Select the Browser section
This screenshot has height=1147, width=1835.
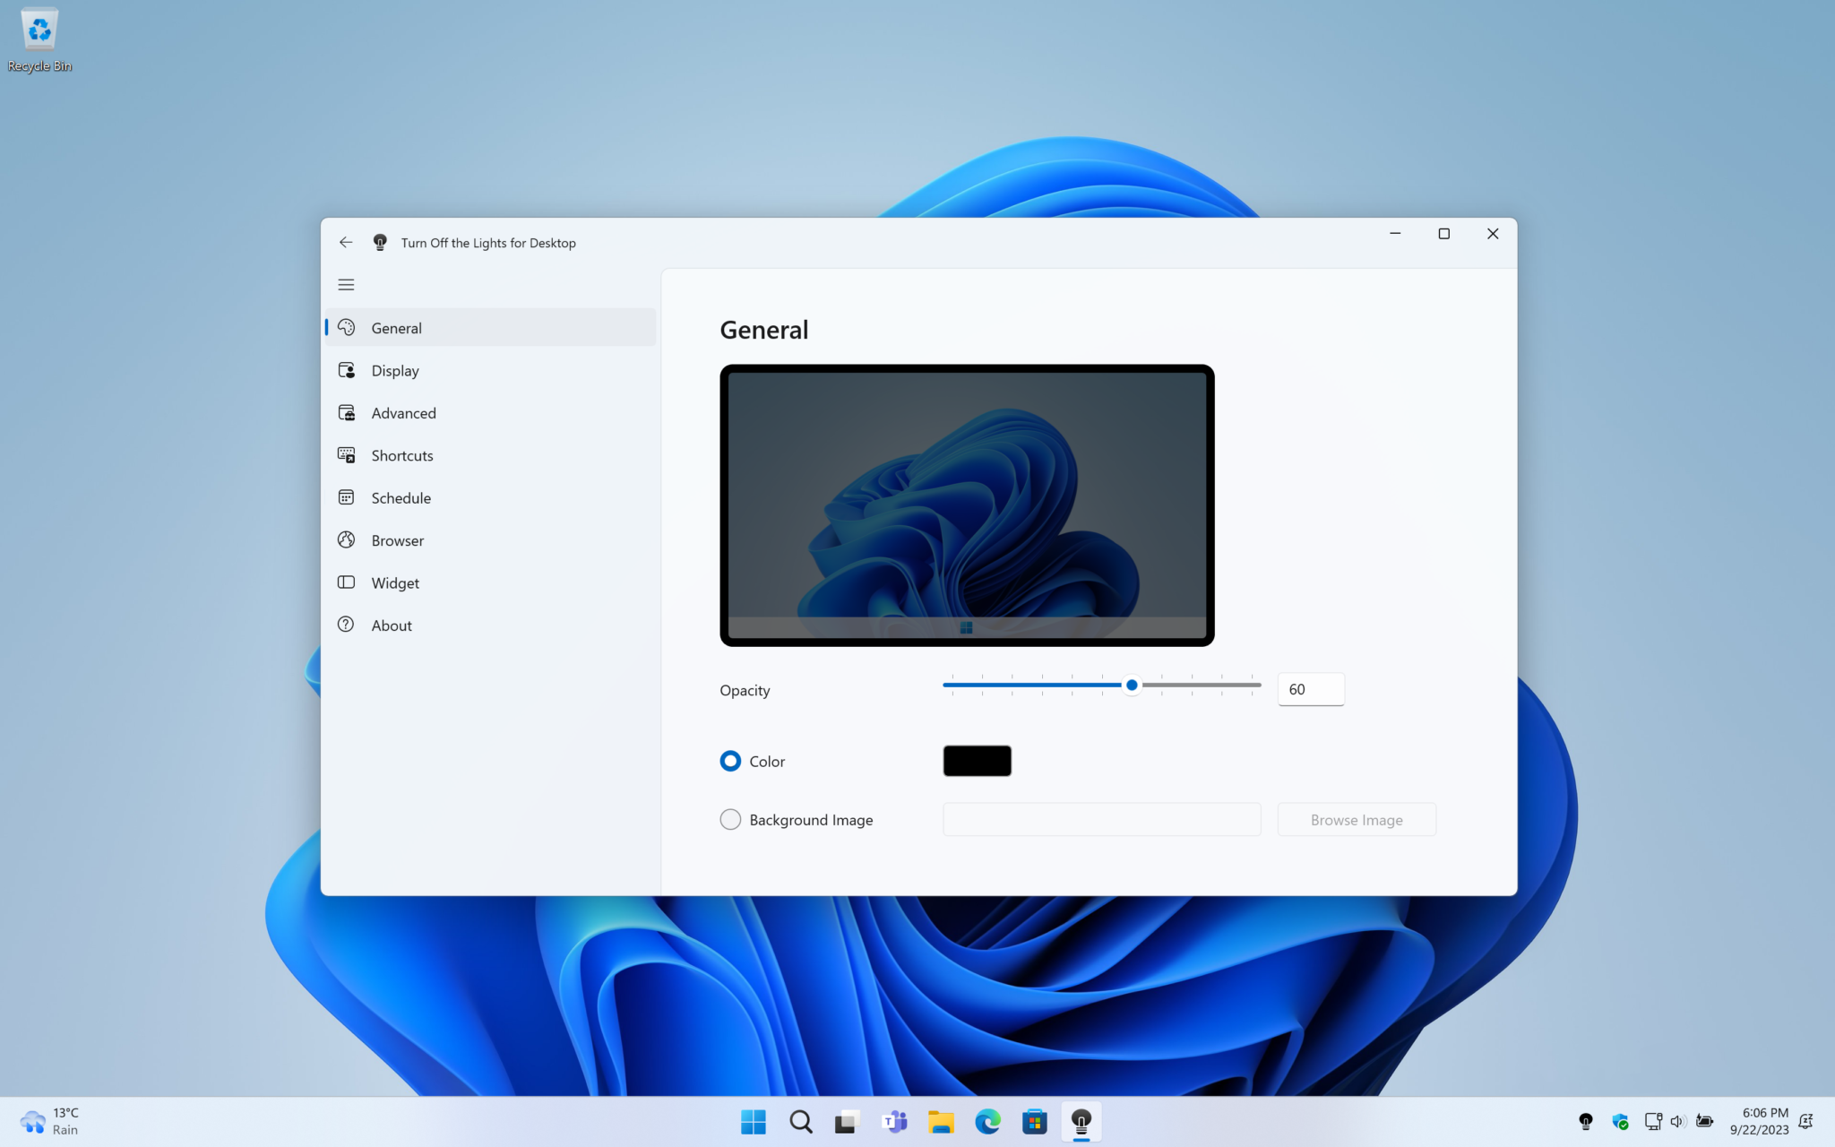click(x=491, y=540)
